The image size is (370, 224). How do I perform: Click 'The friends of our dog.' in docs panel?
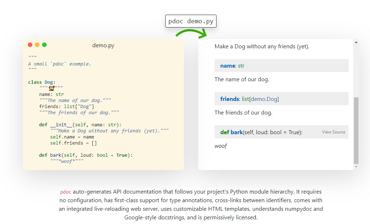tap(243, 113)
